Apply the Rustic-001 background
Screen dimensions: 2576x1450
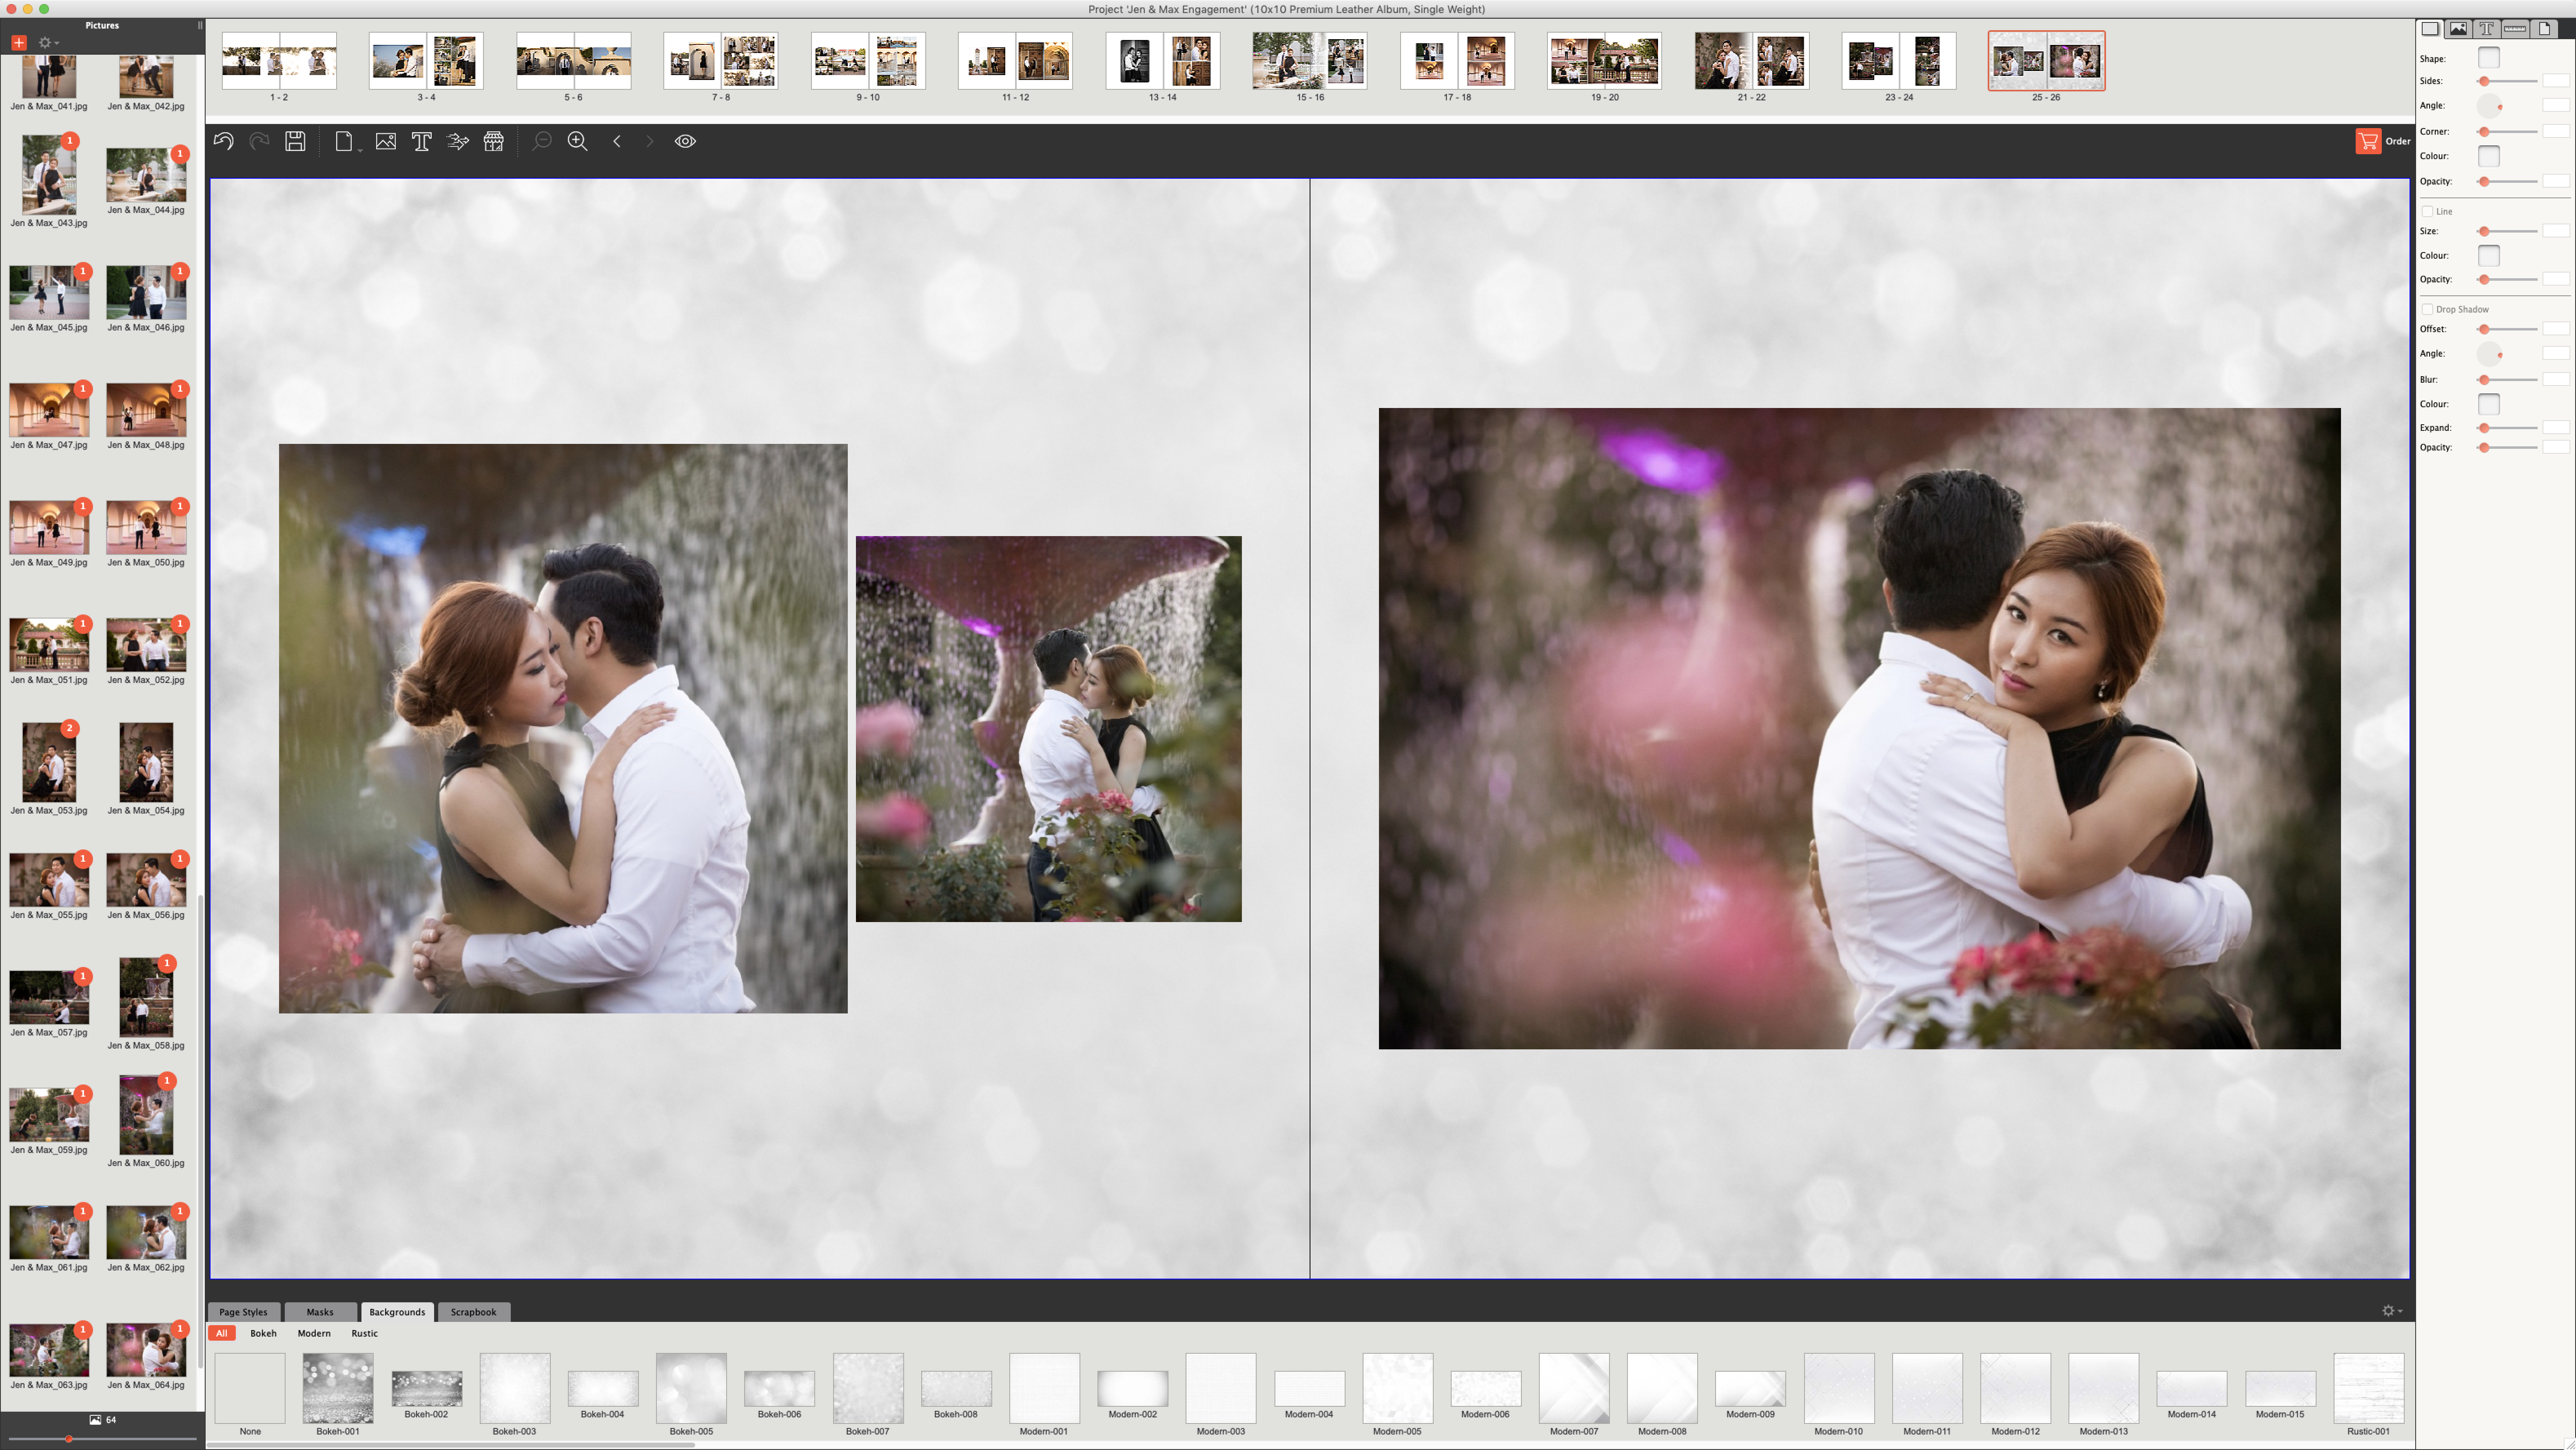point(2369,1388)
